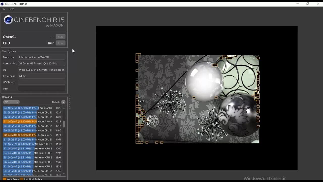323x182 pixels.
Task: Select AMD Ryzen row 32 scoring 3133
Action: pos(32,144)
